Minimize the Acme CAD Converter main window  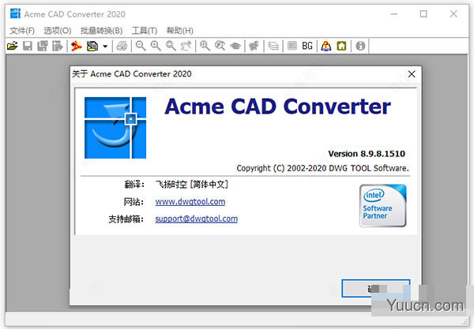(x=394, y=14)
